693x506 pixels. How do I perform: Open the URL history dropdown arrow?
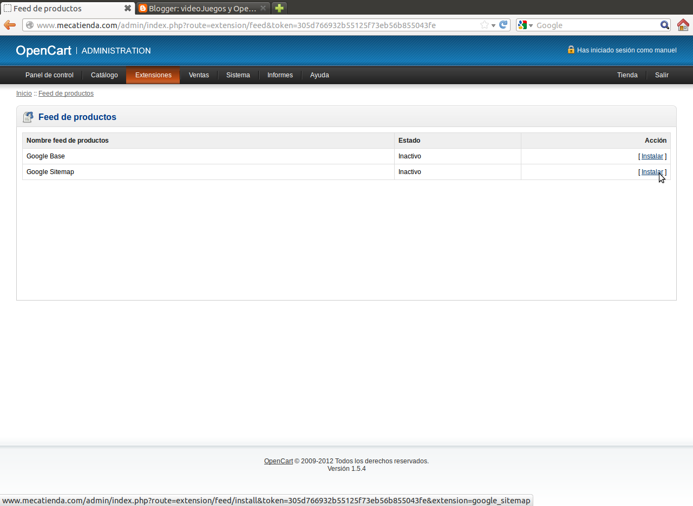point(493,25)
